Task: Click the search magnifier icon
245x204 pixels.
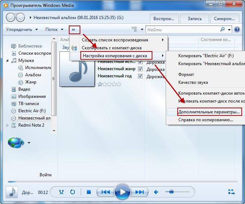Action: point(222,30)
